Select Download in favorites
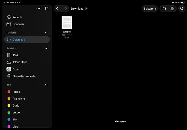 pos(27,40)
